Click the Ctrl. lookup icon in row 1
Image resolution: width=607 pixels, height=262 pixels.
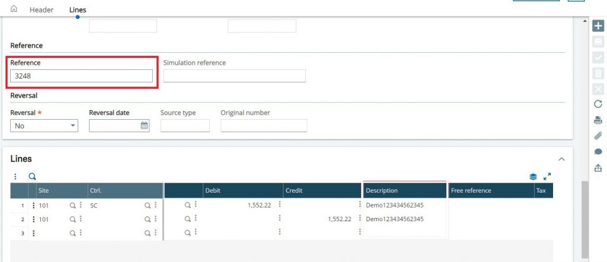tap(147, 206)
